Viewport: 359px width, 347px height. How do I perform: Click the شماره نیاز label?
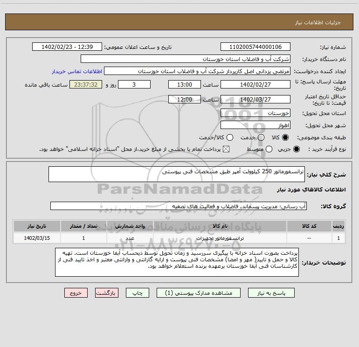pos(333,47)
